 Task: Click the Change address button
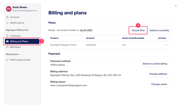(x=158, y=74)
